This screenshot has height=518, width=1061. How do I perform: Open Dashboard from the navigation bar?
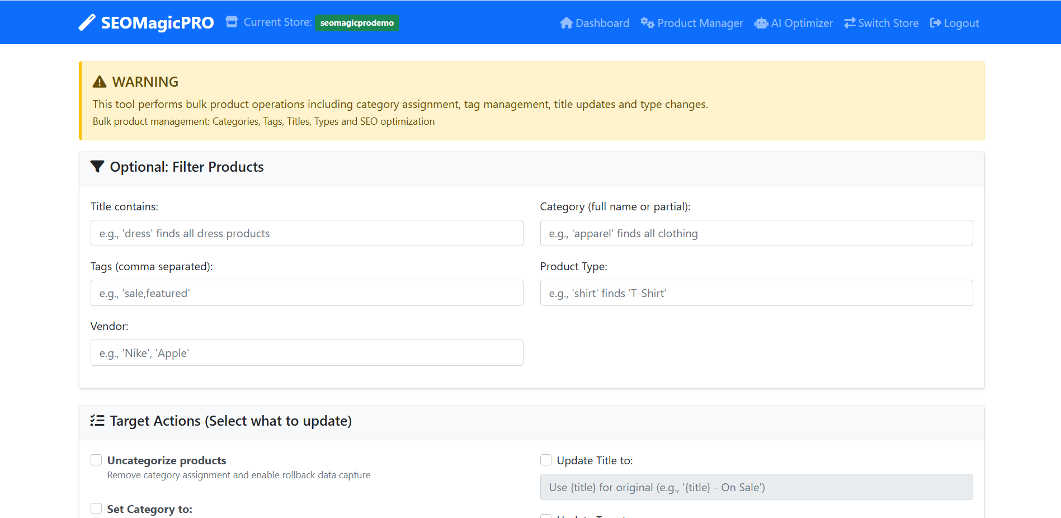coord(601,23)
